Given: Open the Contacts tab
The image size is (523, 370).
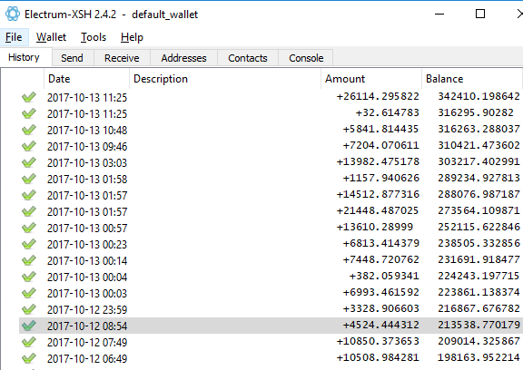Looking at the screenshot, I should [248, 58].
